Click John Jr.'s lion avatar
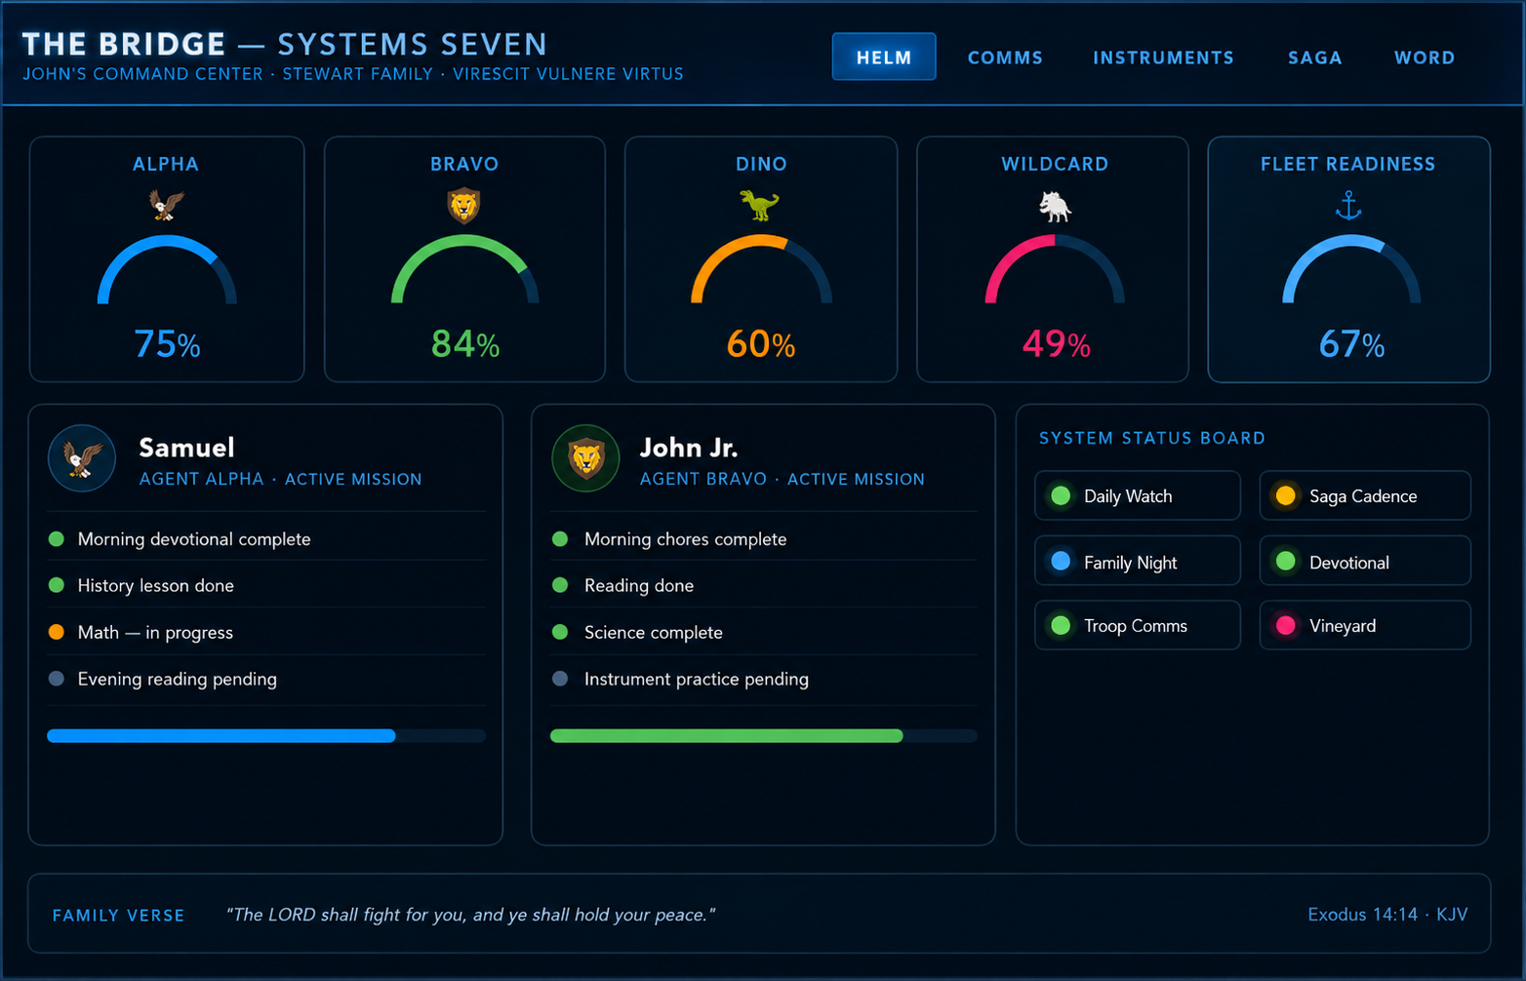1526x981 pixels. pyautogui.click(x=585, y=458)
